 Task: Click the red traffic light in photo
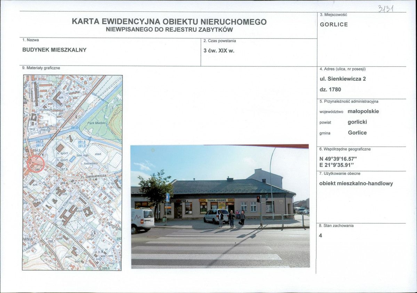coord(258,198)
